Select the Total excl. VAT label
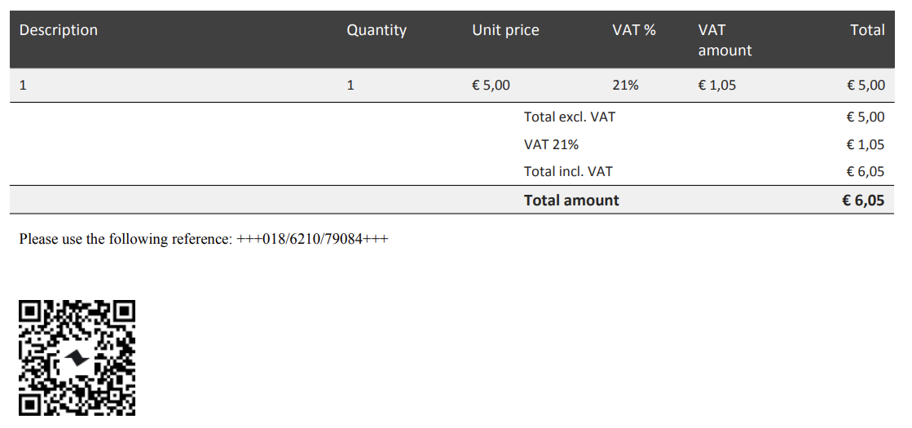This screenshot has width=912, height=428. coord(570,117)
